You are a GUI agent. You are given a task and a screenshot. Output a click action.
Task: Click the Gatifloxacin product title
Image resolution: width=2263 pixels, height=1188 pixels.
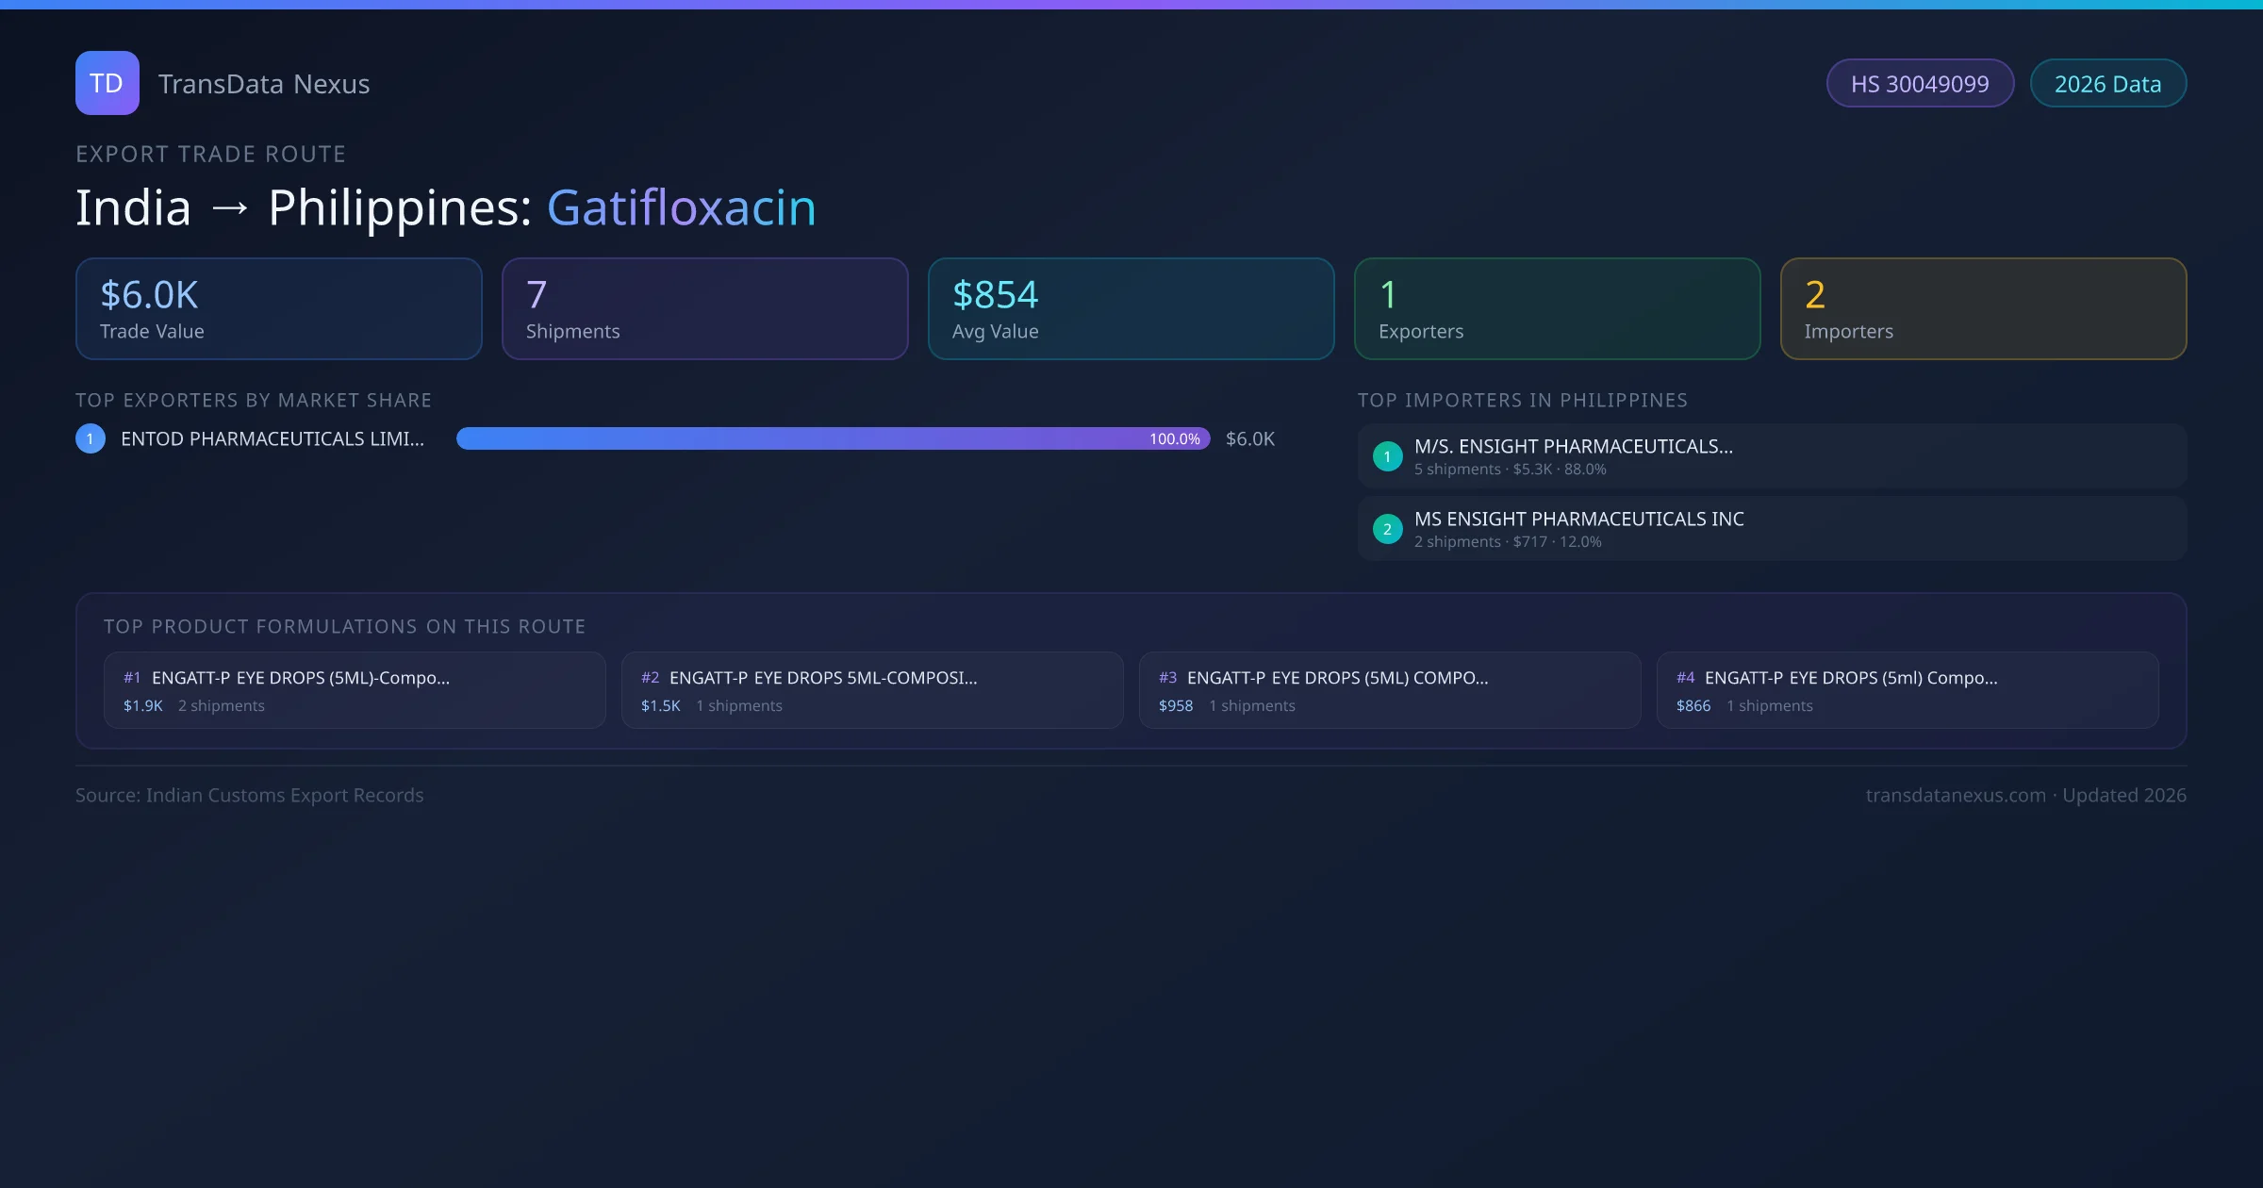click(x=681, y=207)
